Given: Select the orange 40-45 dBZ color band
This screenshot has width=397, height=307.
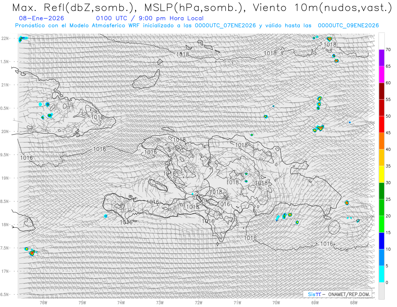Looking at the screenshot, I should coord(381,141).
